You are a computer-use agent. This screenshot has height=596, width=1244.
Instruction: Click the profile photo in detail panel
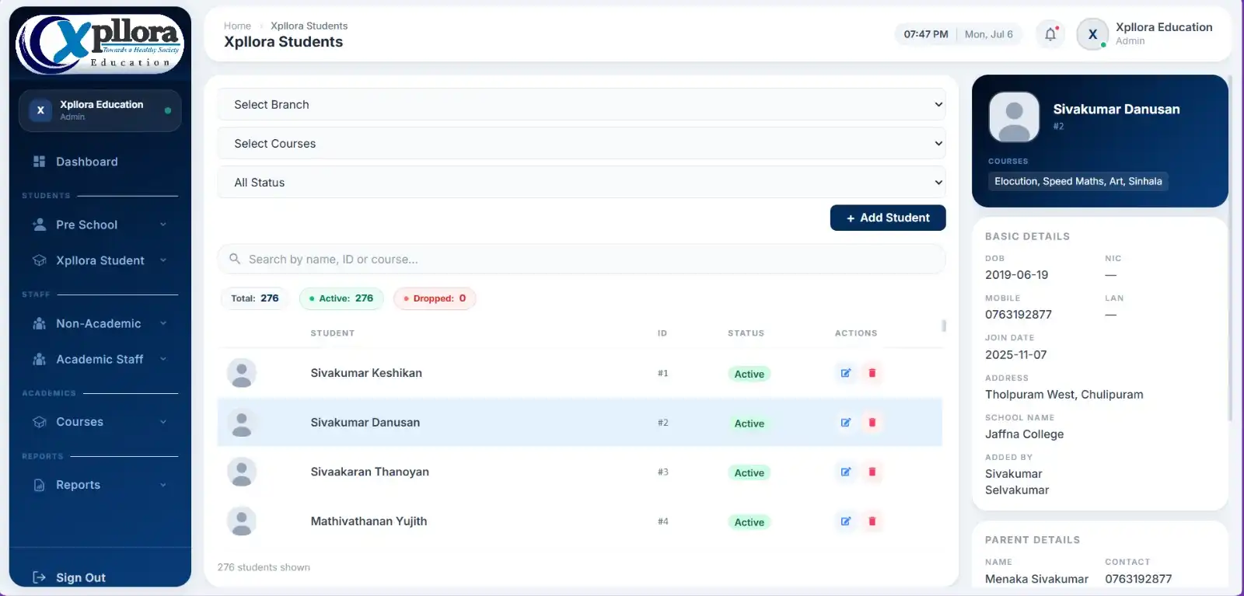(1014, 117)
